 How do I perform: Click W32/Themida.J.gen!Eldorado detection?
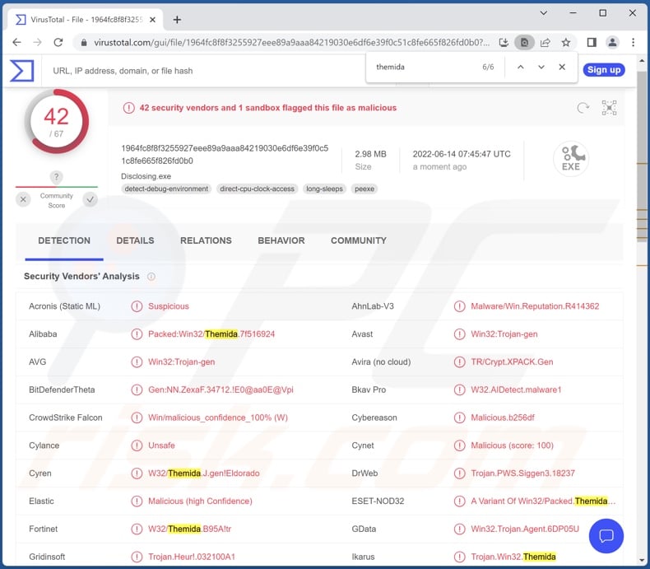pos(204,473)
